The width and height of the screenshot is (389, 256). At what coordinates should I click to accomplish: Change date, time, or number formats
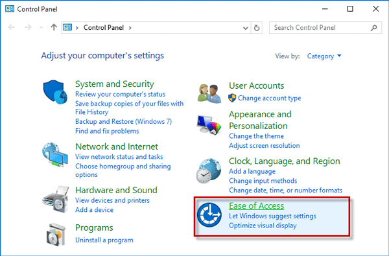[x=285, y=191]
